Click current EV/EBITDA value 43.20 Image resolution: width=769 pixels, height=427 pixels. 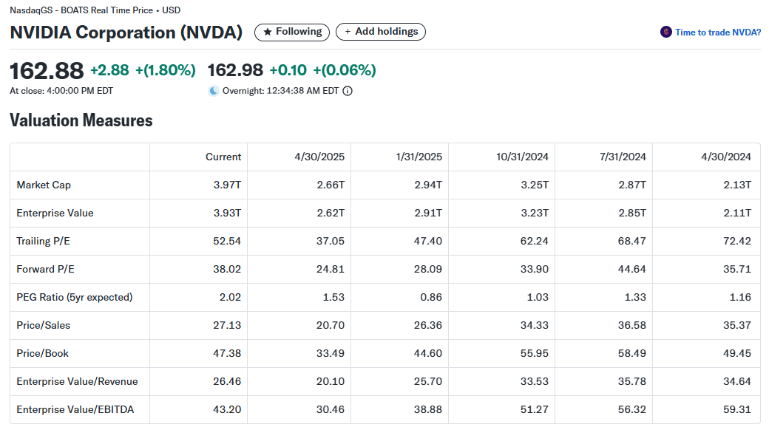[x=227, y=409]
